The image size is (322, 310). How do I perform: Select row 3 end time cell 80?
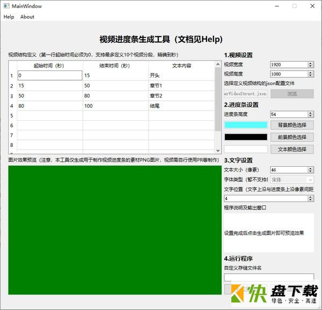click(x=115, y=96)
